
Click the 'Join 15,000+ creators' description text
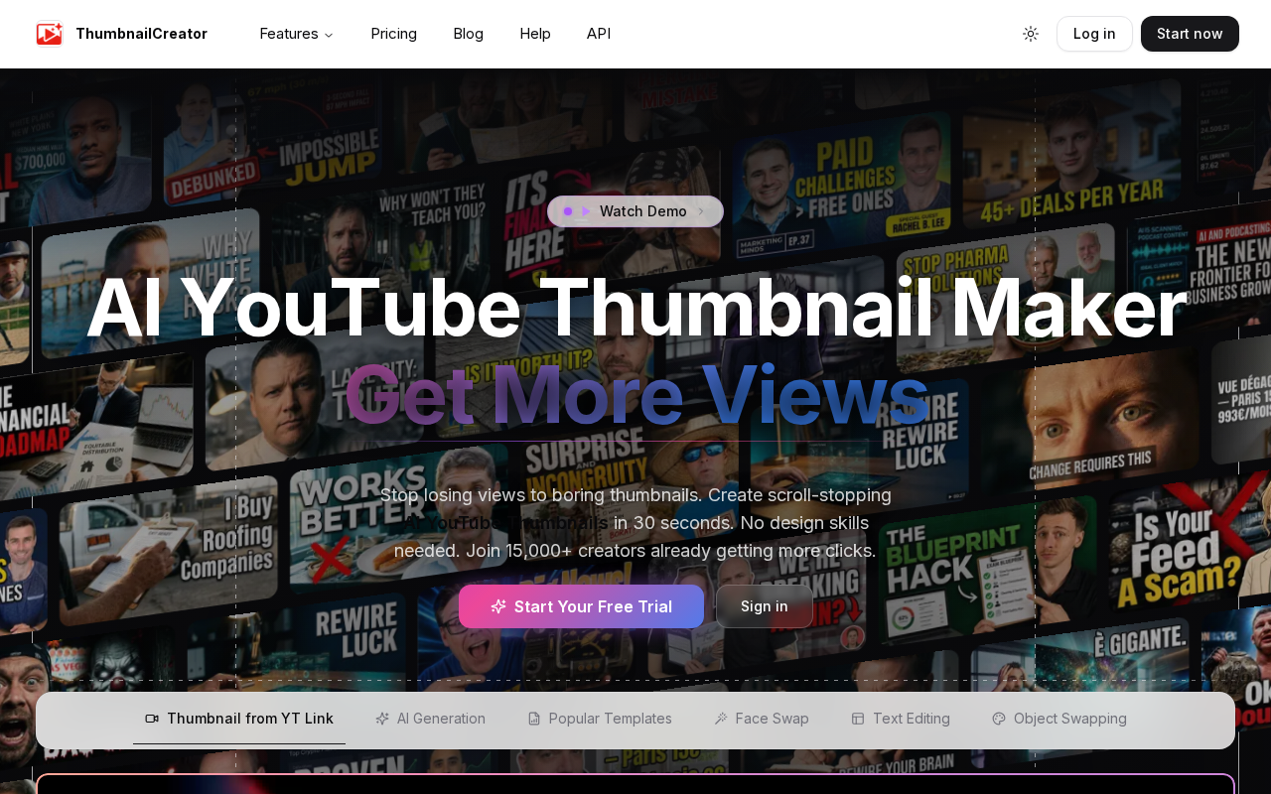point(635,551)
